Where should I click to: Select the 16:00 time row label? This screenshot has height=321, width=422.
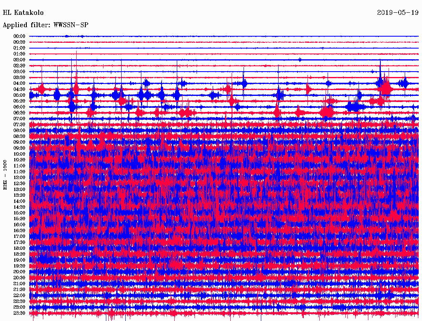point(19,225)
